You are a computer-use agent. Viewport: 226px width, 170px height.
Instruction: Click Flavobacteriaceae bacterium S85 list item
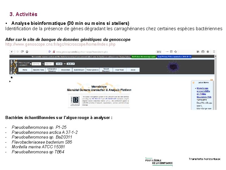[42, 142]
